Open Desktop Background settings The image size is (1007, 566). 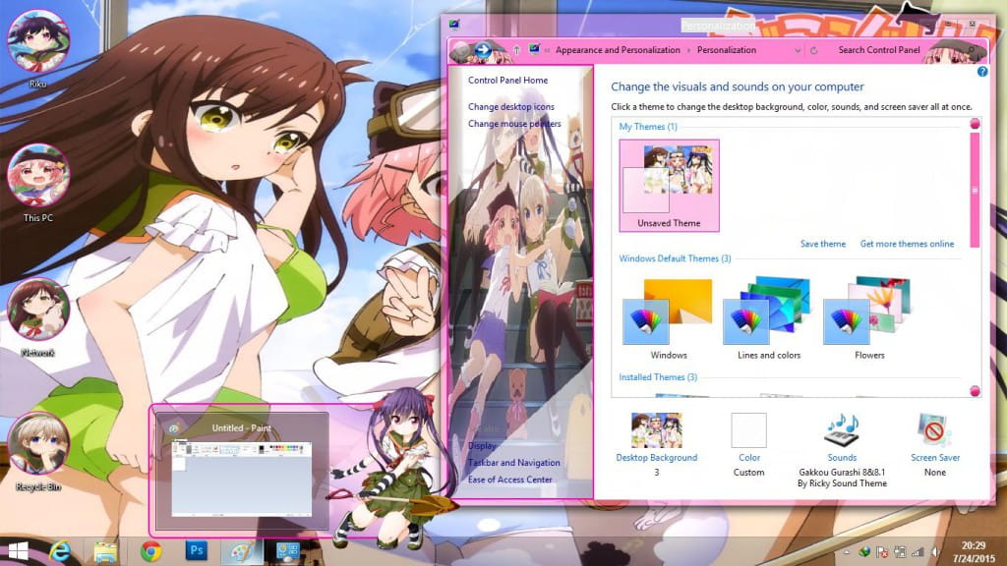[657, 432]
